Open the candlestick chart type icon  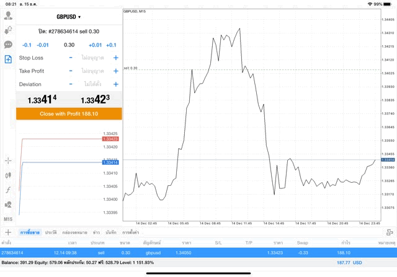[x=8, y=175]
